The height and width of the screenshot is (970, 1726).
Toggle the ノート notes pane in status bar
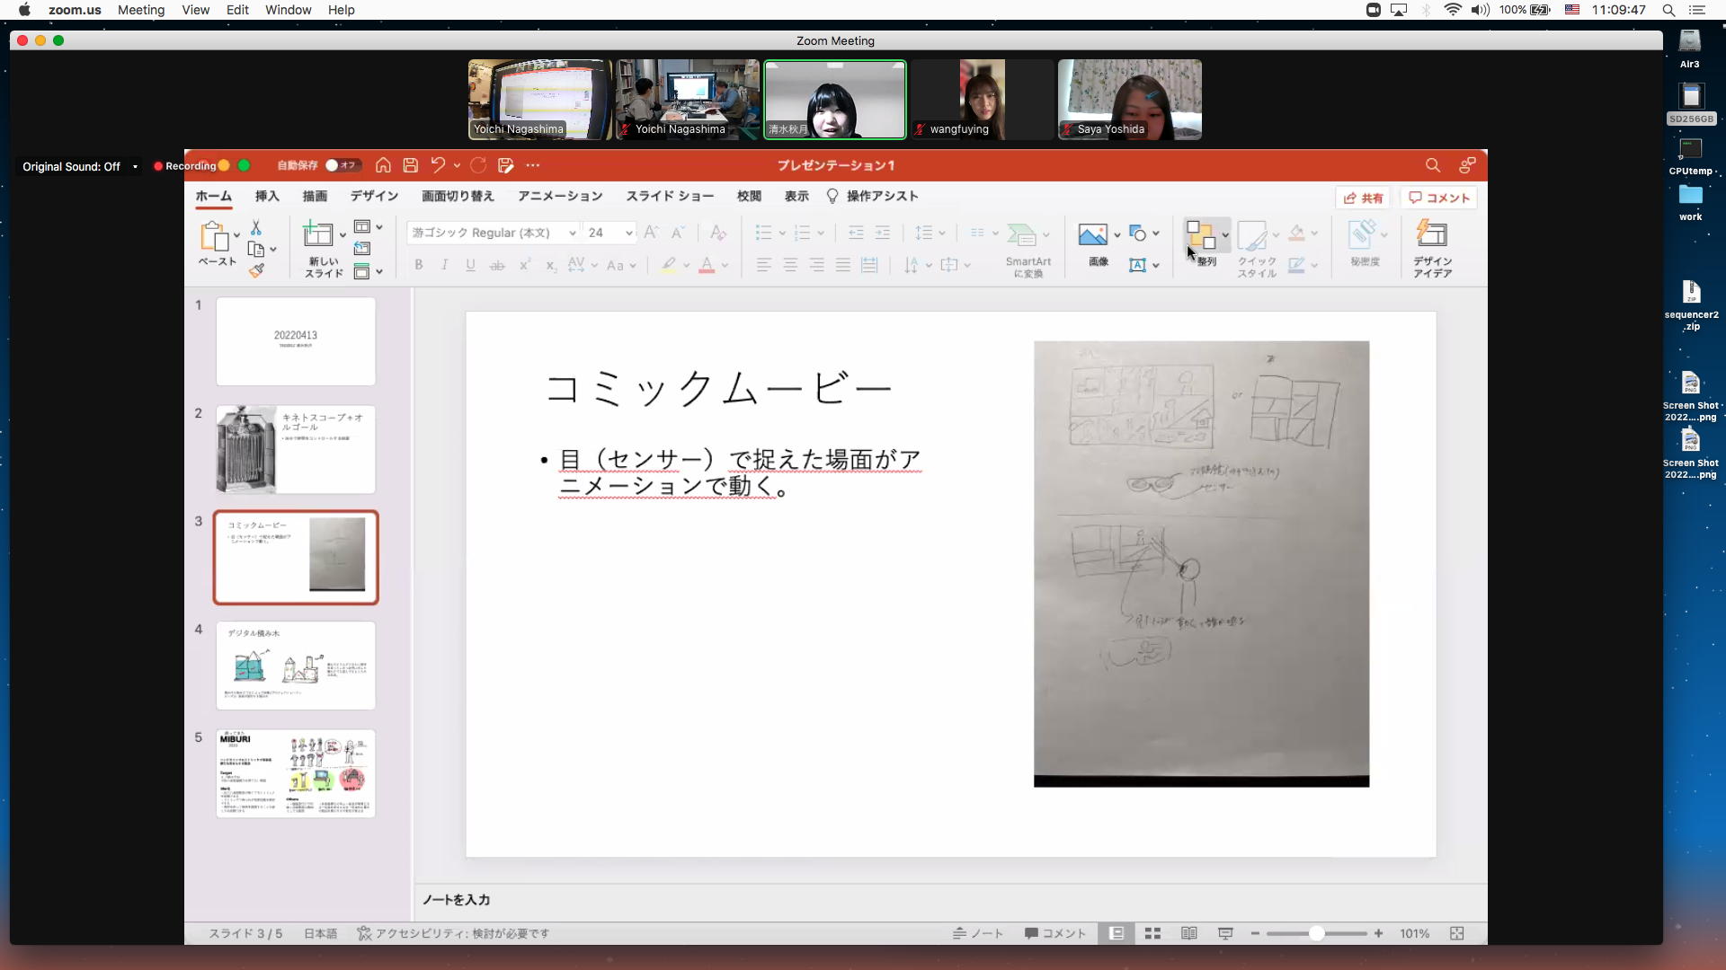(978, 934)
